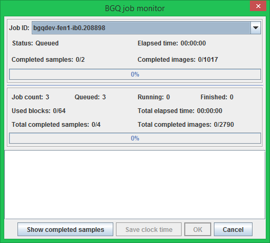Click the Total completed samples 0/4 text
This screenshot has width=270, height=243.
[56, 125]
